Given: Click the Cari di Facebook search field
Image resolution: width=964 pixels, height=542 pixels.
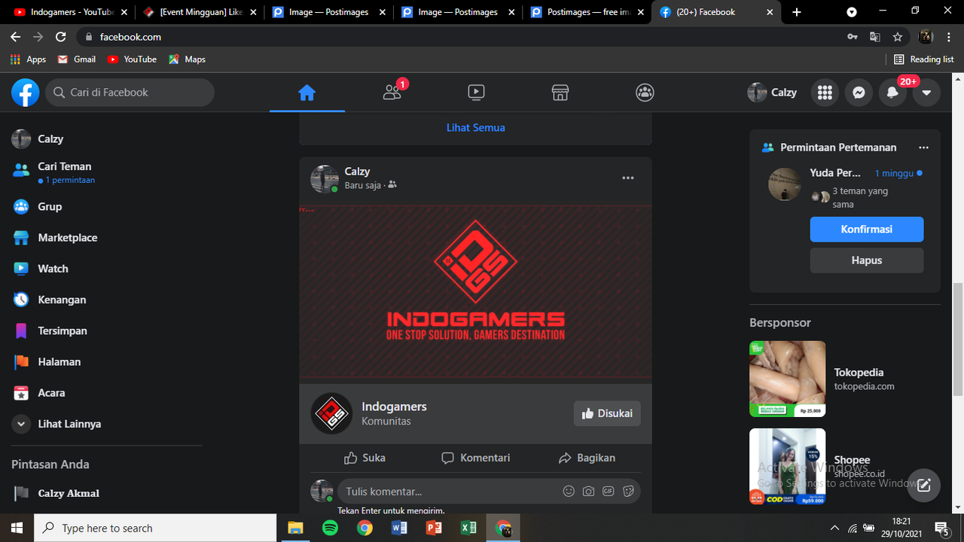Looking at the screenshot, I should coord(130,93).
